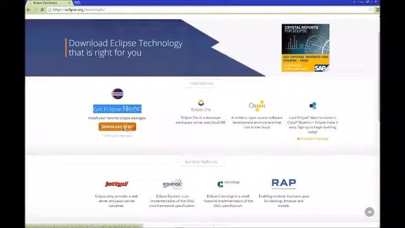The width and height of the screenshot is (405, 228).
Task: Click the Get Eclipse Neon heading
Action: (117, 109)
